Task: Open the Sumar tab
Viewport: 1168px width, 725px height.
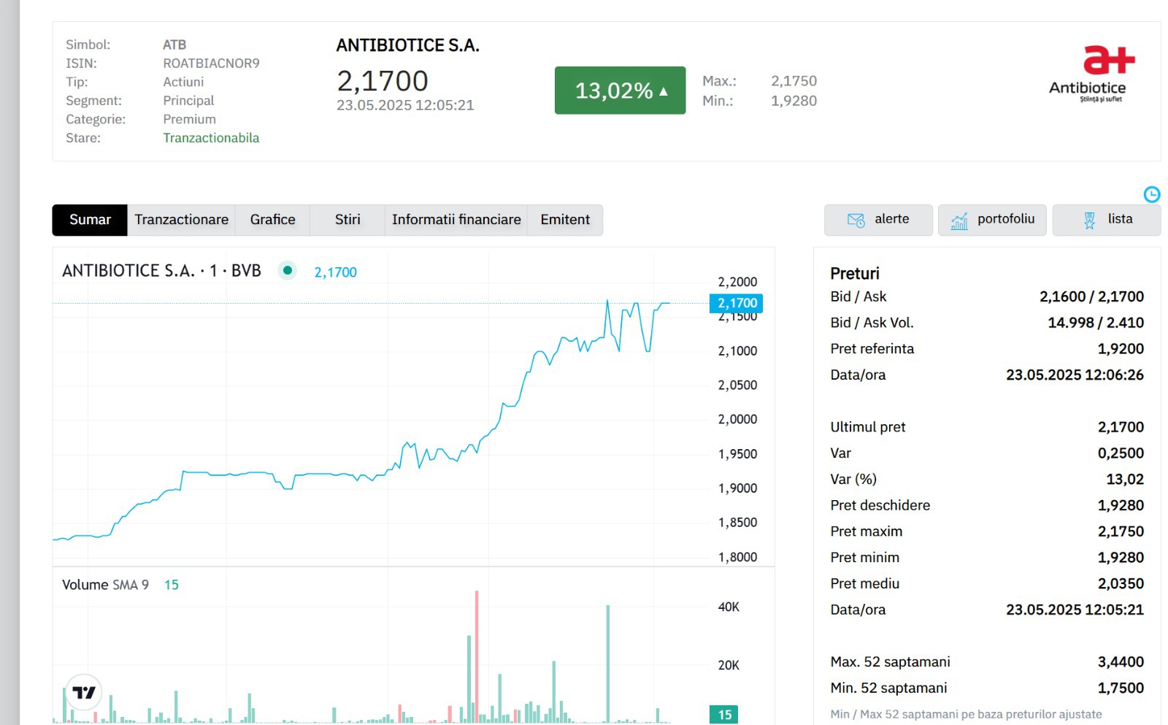Action: 90,220
